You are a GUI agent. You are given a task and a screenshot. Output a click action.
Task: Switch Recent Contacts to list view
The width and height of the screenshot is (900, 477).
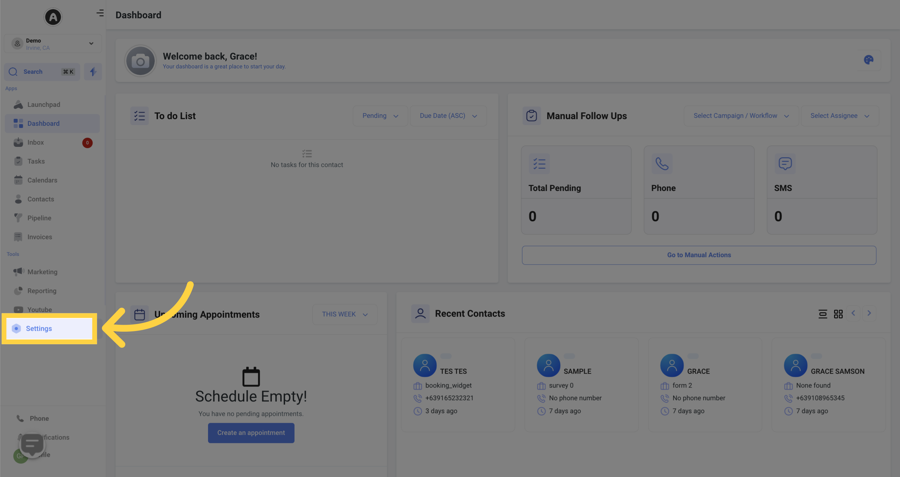pos(822,314)
